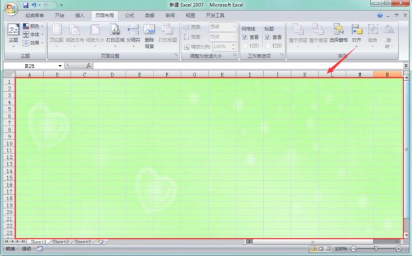Select row 10 header
Viewport: 412px width, 256px height.
9,144
